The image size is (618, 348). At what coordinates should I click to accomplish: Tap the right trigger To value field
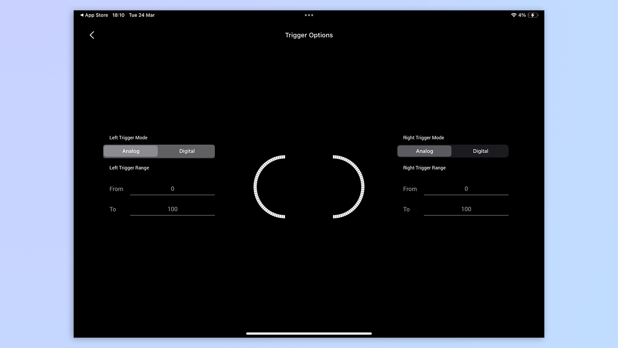tap(466, 209)
